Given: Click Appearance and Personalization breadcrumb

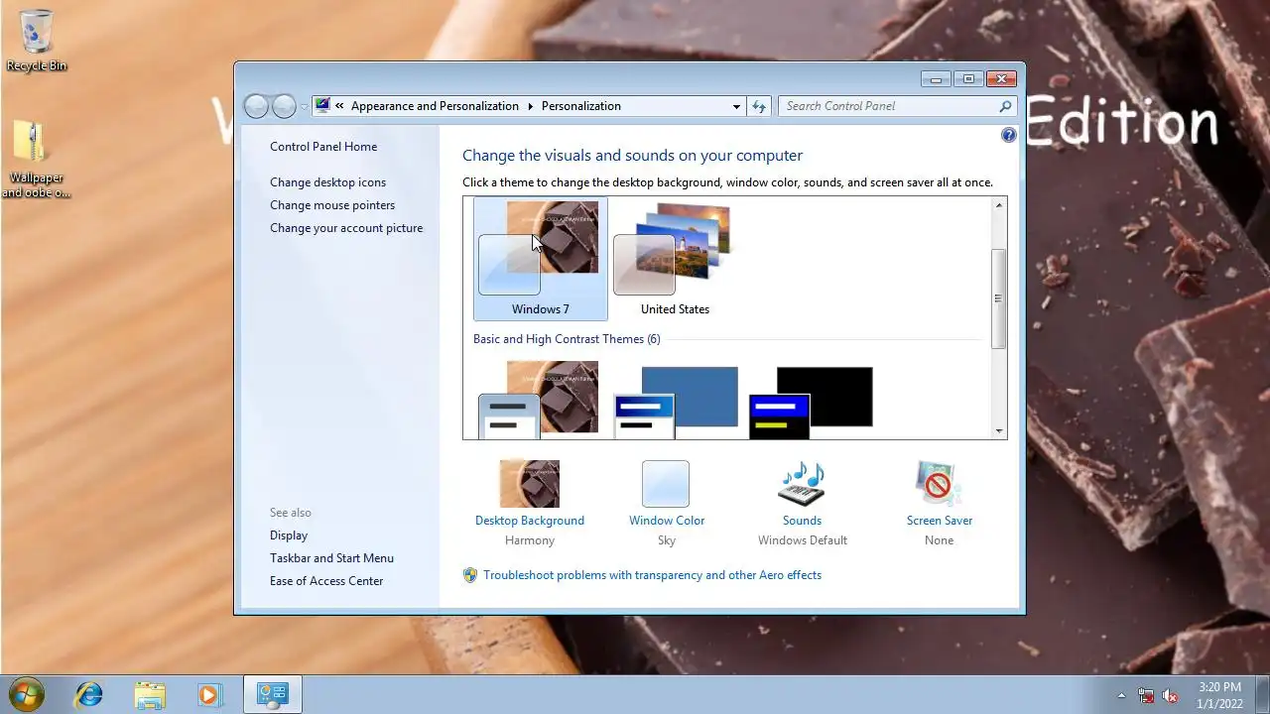Looking at the screenshot, I should (x=435, y=106).
